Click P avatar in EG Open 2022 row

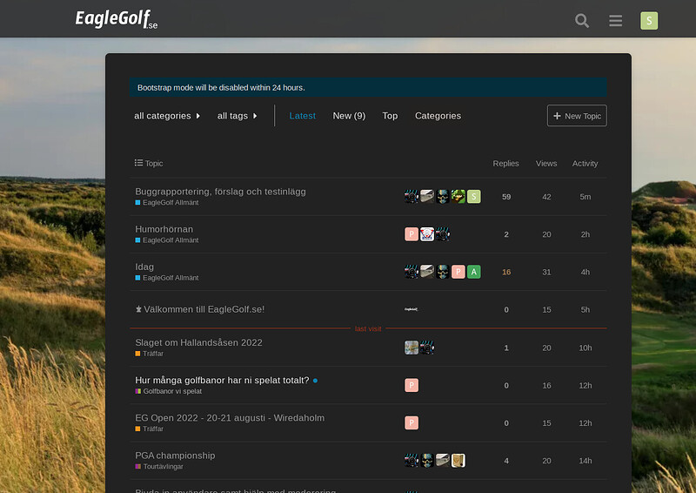pyautogui.click(x=412, y=422)
